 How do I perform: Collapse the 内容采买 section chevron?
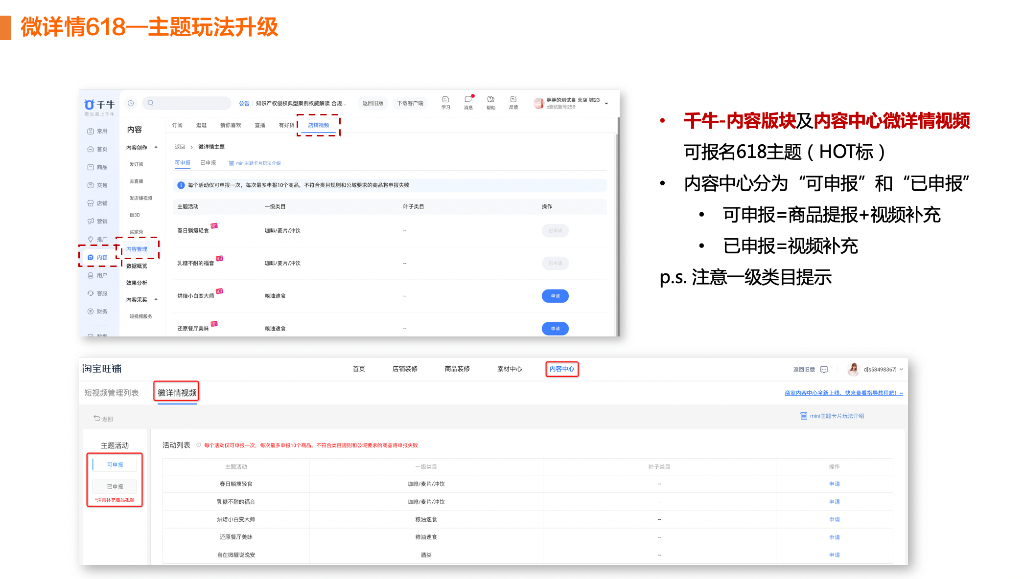tap(156, 300)
